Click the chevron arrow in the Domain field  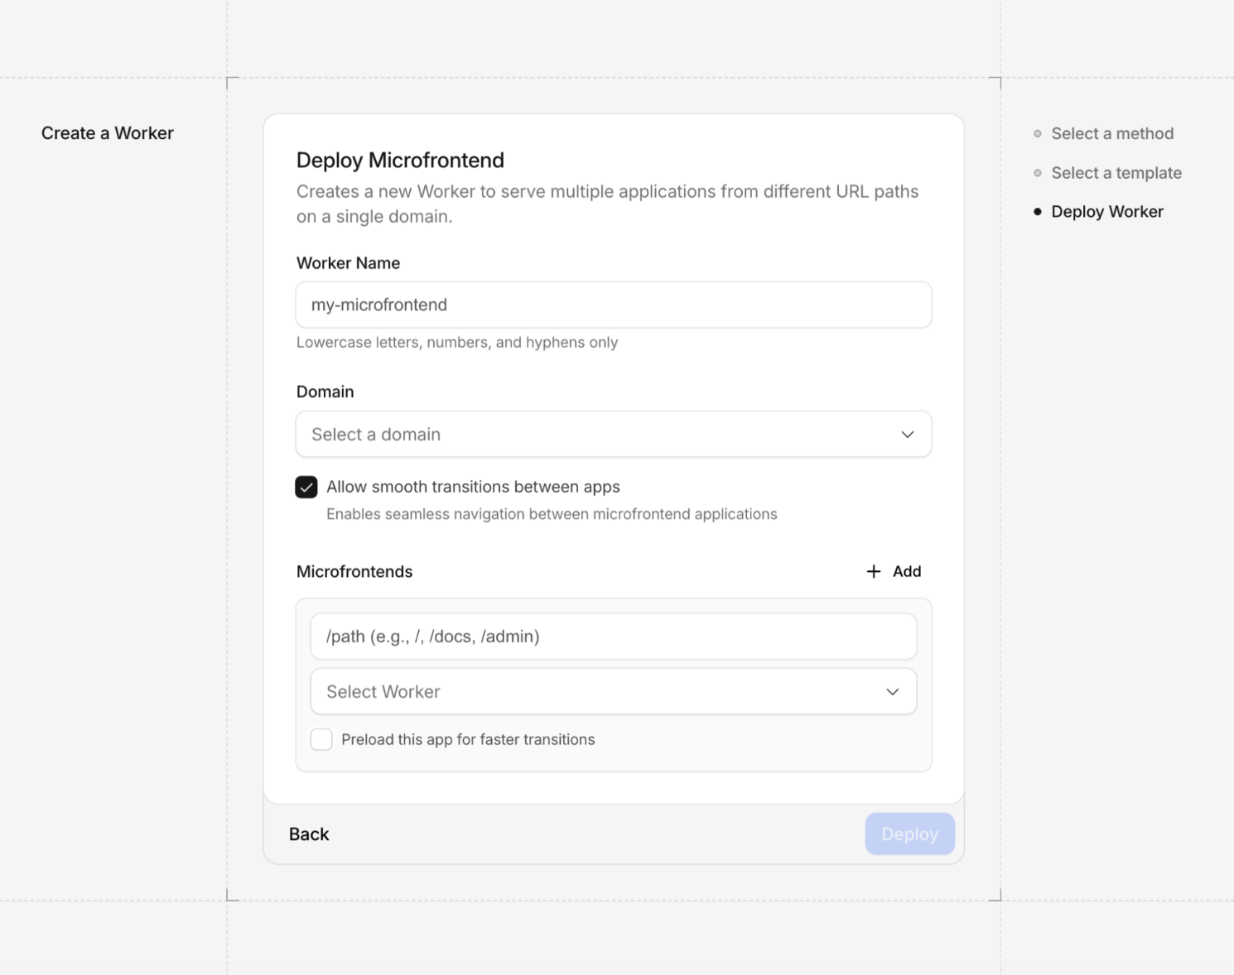coord(907,435)
